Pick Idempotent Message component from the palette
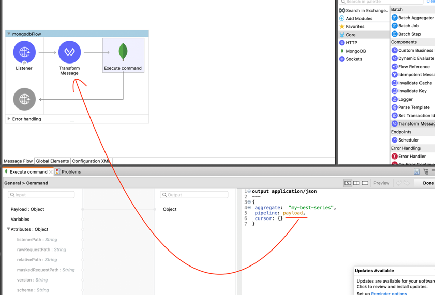This screenshot has height=297, width=435. [x=413, y=75]
